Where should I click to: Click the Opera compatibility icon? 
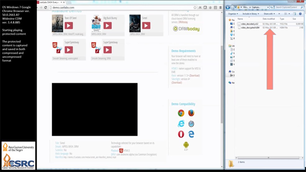pos(181,134)
